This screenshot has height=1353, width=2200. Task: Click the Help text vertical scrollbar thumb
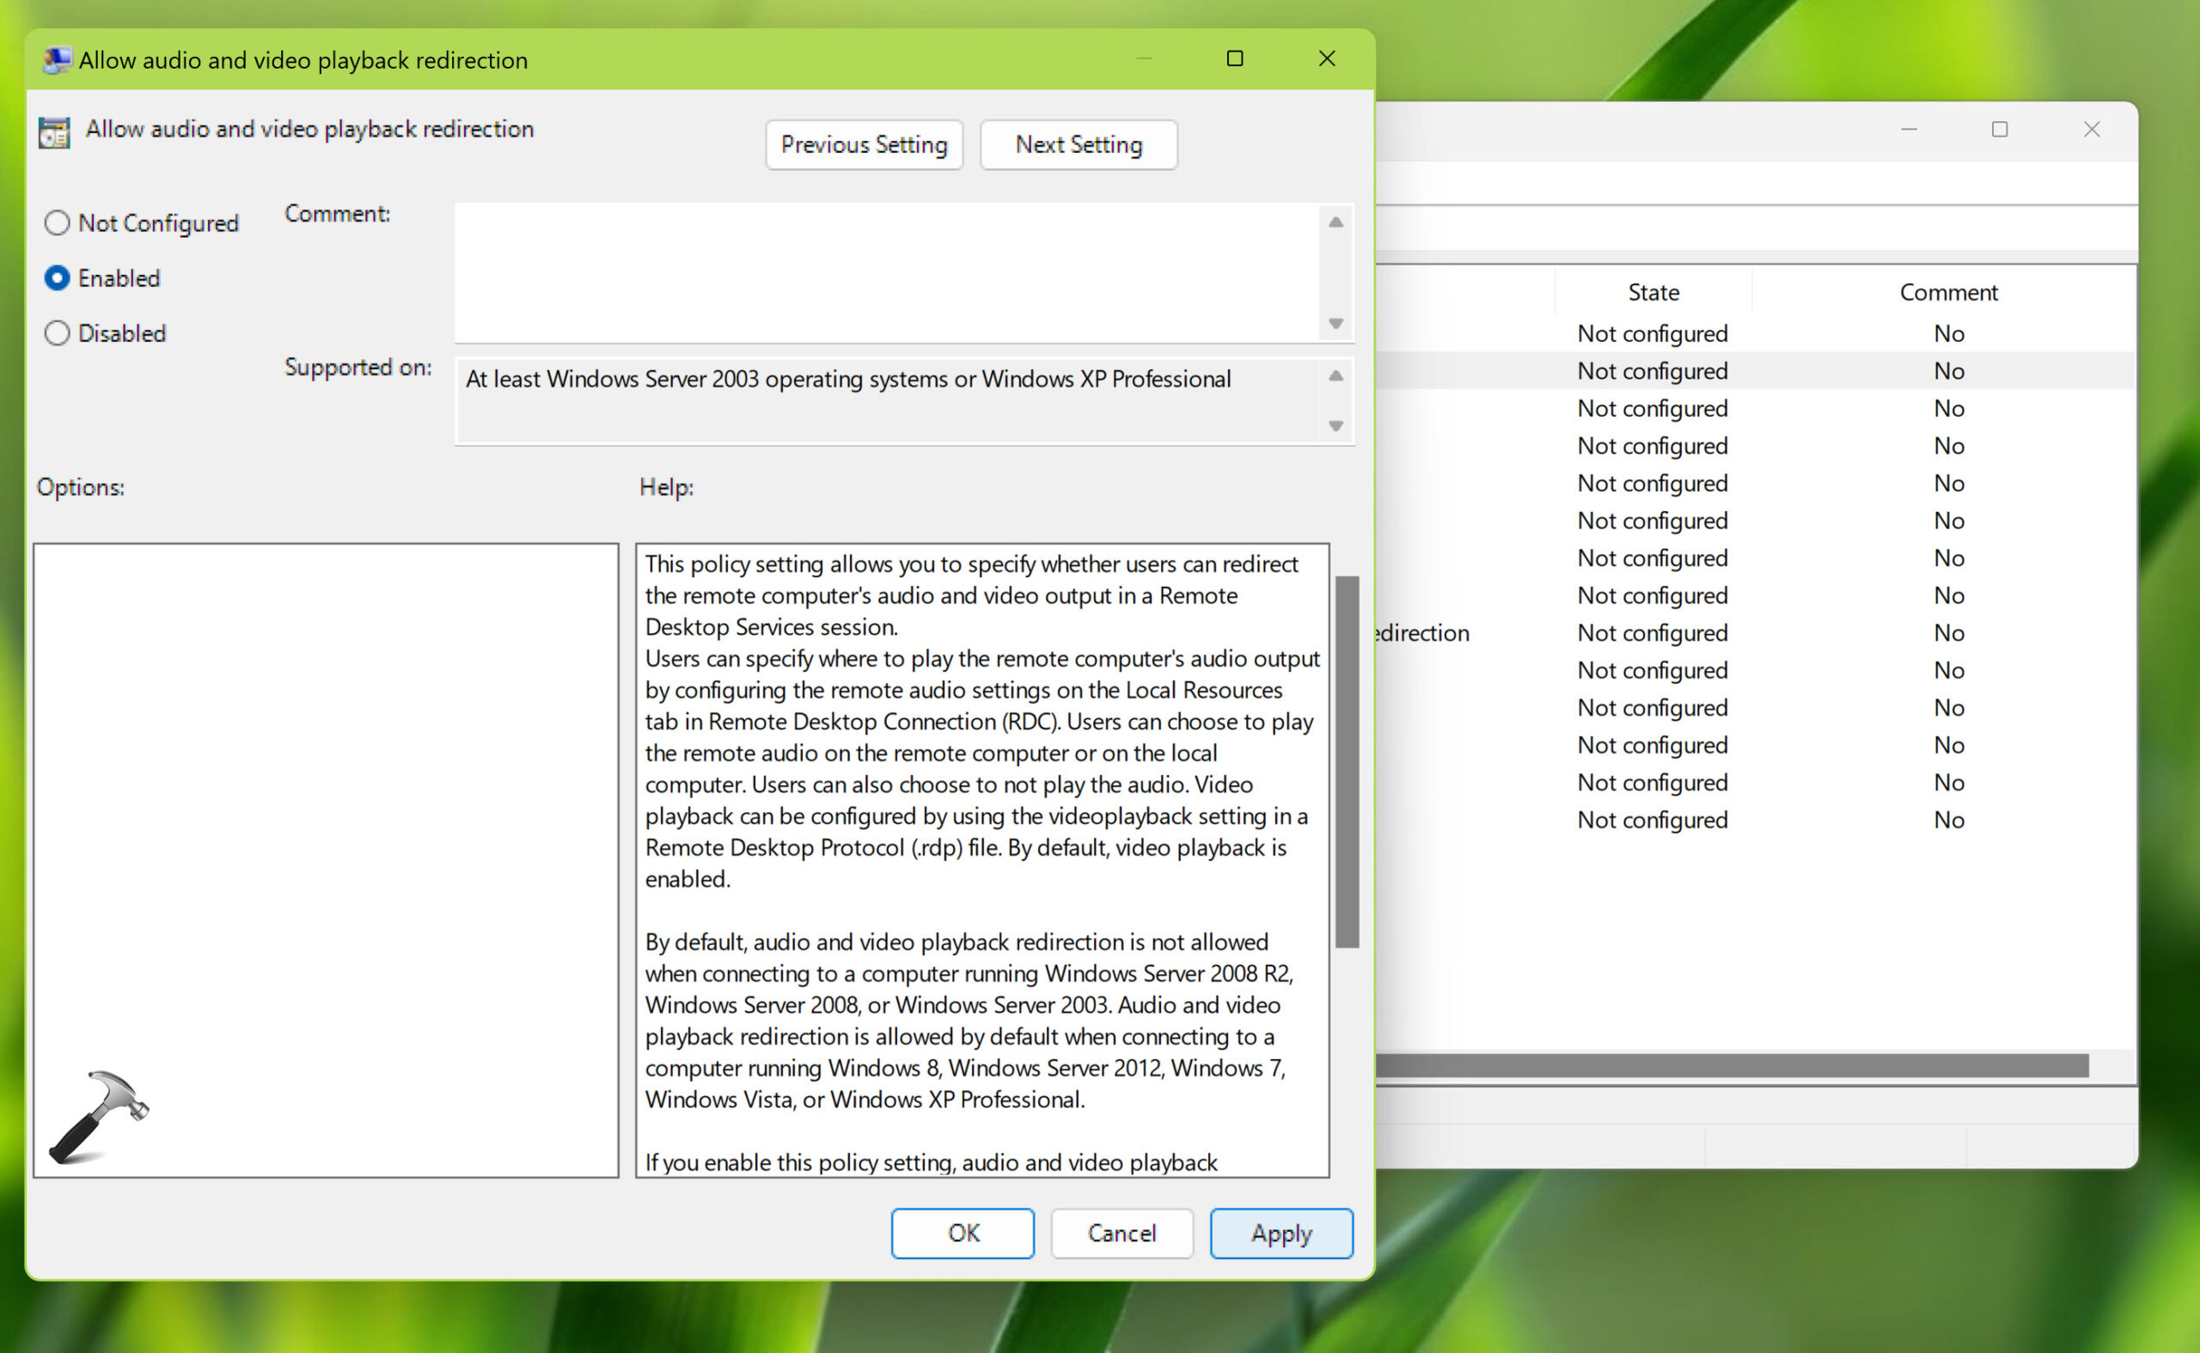1346,760
